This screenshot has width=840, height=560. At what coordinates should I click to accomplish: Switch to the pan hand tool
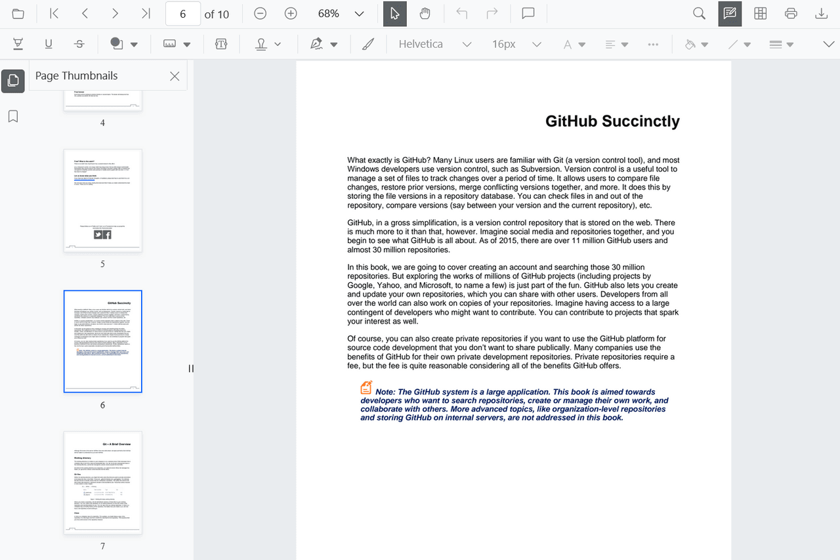click(425, 14)
